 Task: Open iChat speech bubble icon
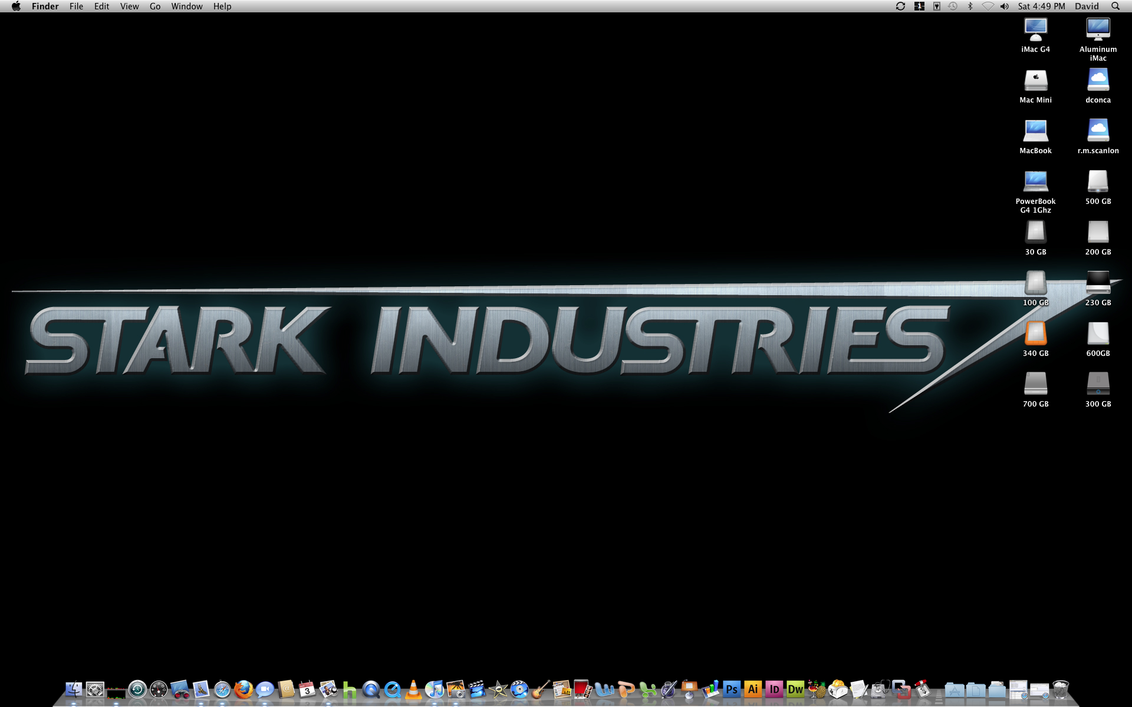pos(265,689)
